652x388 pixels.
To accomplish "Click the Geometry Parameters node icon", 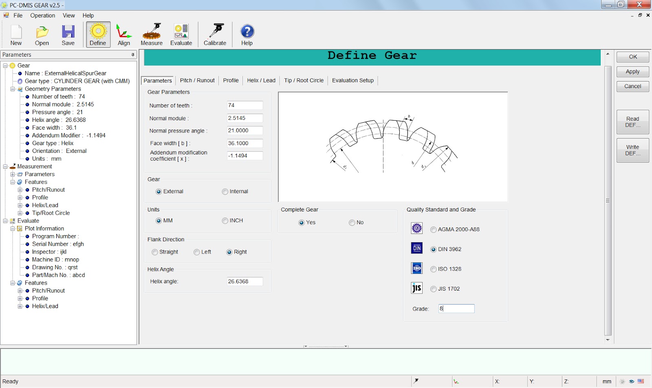I will [x=20, y=89].
